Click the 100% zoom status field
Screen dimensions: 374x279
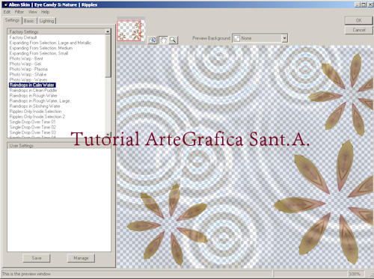356,274
